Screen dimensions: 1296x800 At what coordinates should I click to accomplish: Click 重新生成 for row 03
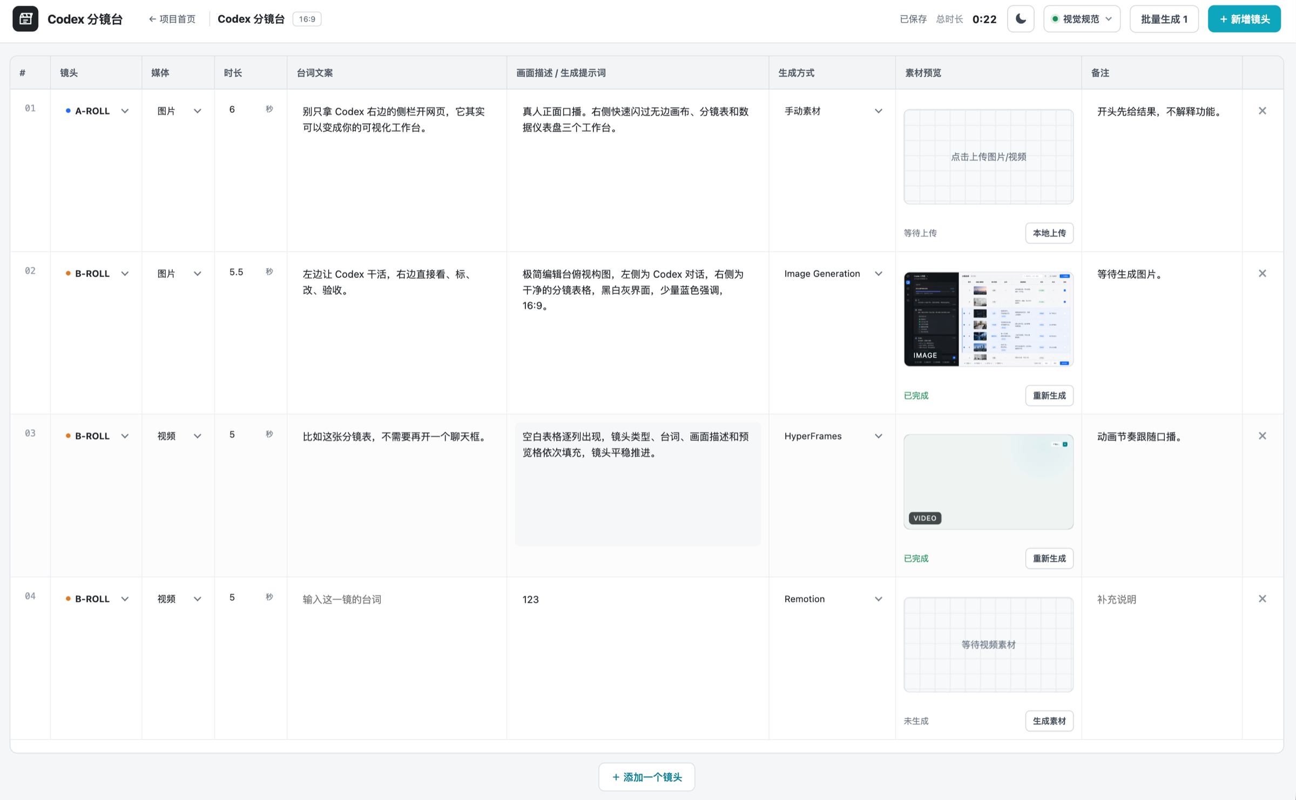click(x=1049, y=559)
